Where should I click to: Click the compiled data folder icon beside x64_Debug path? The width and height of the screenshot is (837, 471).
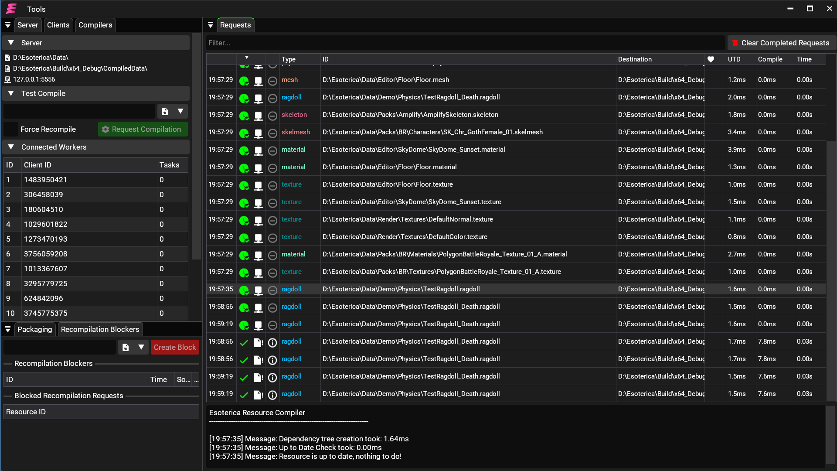click(7, 68)
